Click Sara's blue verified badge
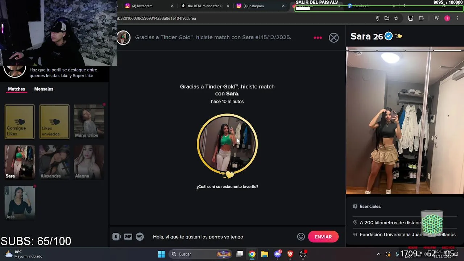Viewport: 464px width, 261px height. coord(389,36)
